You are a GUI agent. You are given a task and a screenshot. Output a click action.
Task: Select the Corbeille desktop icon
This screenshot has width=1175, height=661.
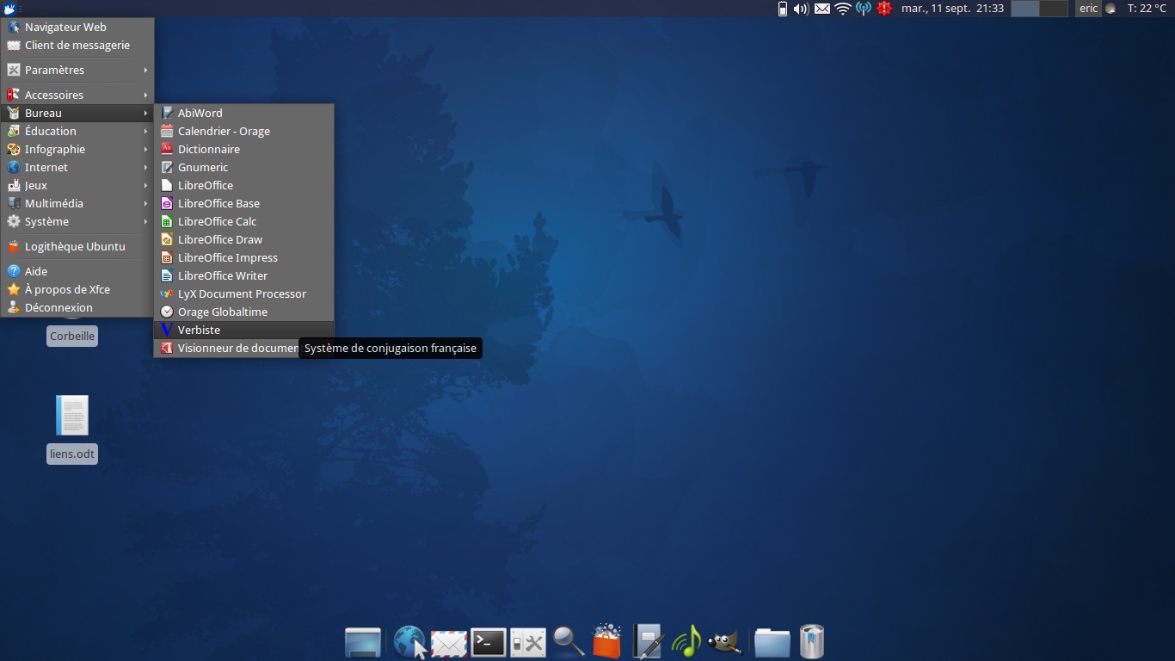pos(72,336)
